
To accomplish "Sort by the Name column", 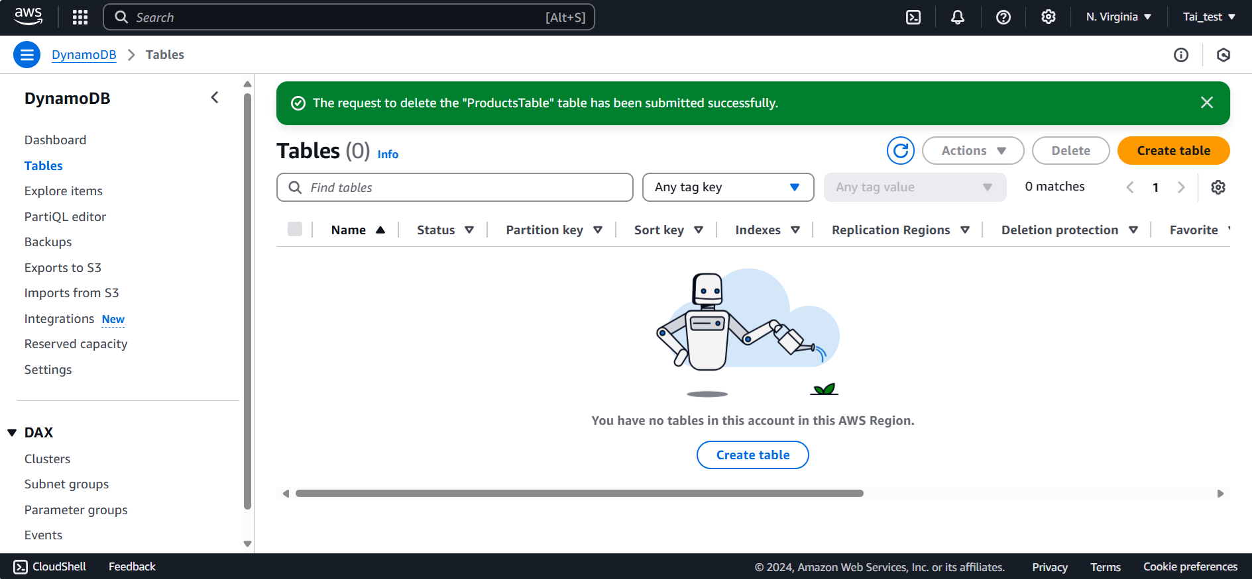I will pos(358,230).
